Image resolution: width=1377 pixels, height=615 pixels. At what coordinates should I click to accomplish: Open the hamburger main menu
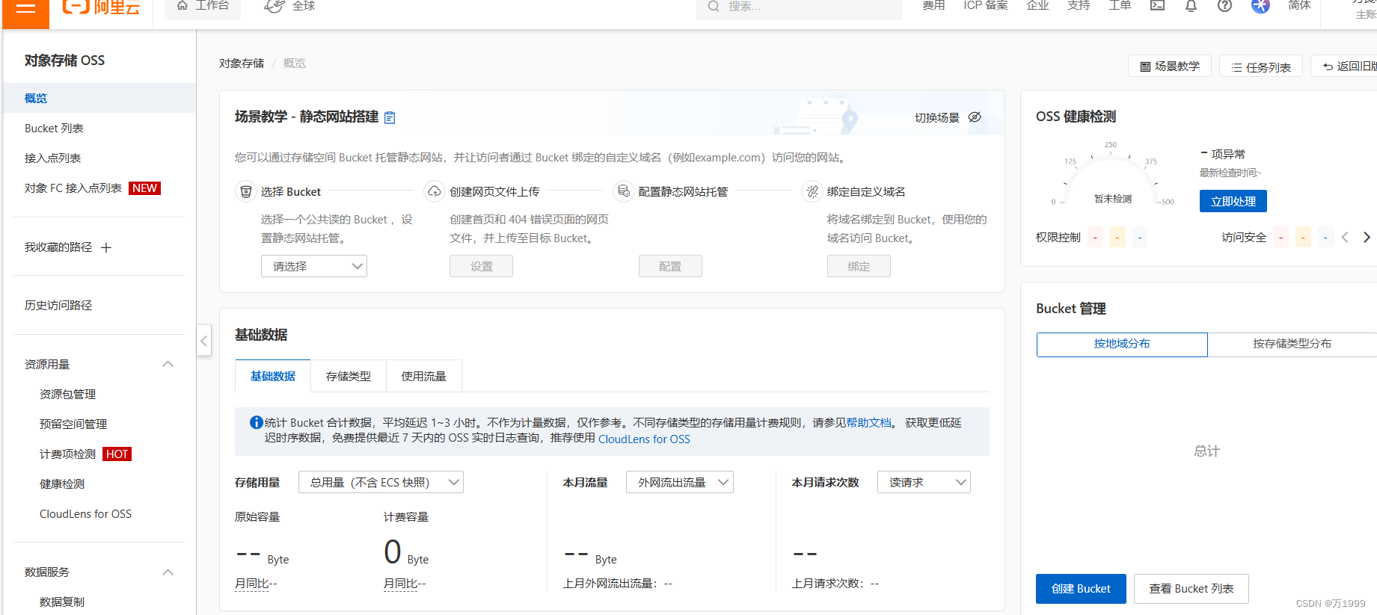[25, 8]
